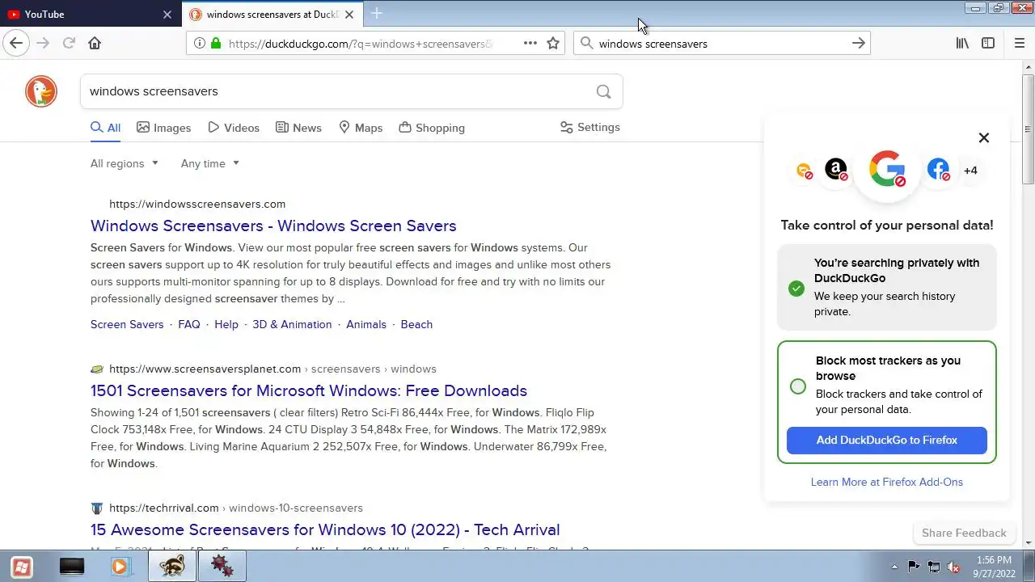Switch to the YouTube tab

[89, 15]
